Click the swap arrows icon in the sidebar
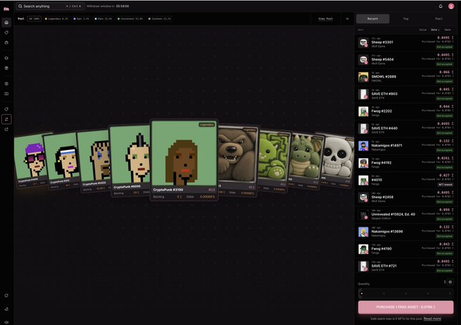Viewport: 461px width, 325px height. pos(7,119)
